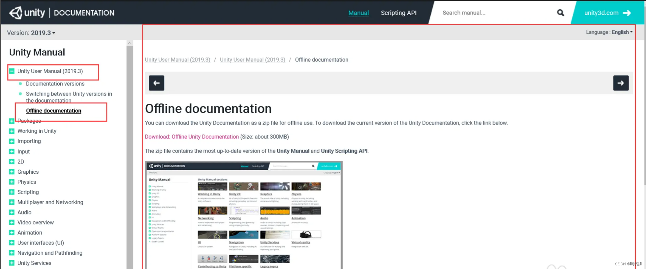Expand the Input section
This screenshot has width=646, height=269.
[x=12, y=151]
